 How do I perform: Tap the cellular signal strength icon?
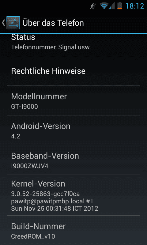(111, 6)
